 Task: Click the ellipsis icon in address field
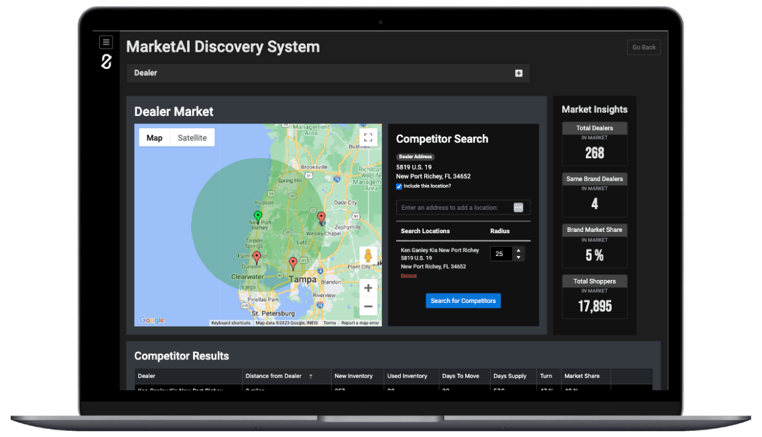[x=518, y=208]
